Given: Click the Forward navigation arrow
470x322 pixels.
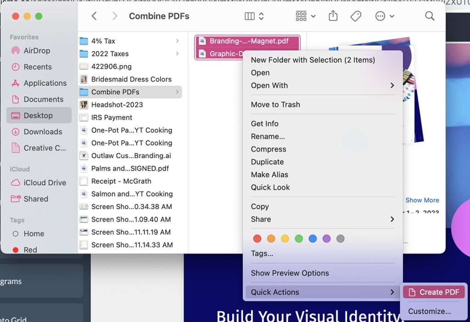Looking at the screenshot, I should (114, 16).
